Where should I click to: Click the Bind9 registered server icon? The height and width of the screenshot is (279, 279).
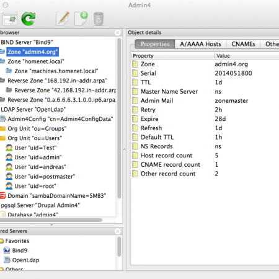7,250
